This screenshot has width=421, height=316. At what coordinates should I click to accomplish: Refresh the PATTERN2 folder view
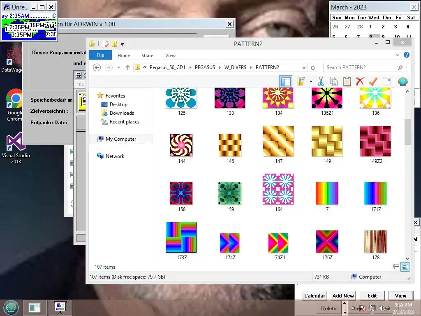[313, 67]
